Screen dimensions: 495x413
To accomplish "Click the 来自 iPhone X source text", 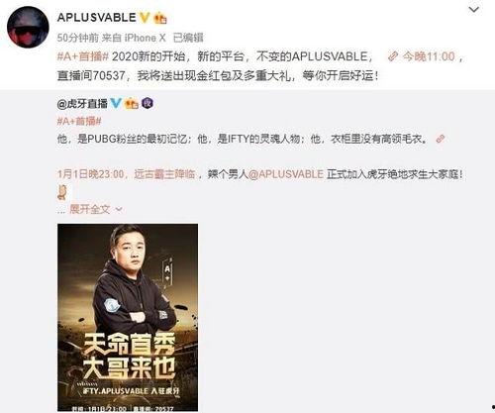I will (134, 38).
